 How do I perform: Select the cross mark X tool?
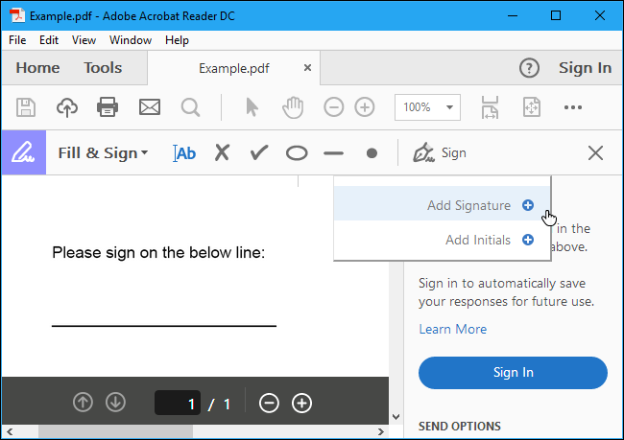[222, 153]
